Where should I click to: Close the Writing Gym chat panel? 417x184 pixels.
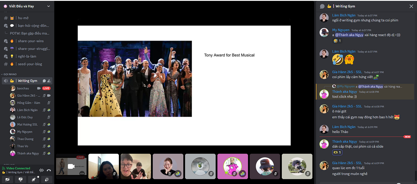coord(411,6)
